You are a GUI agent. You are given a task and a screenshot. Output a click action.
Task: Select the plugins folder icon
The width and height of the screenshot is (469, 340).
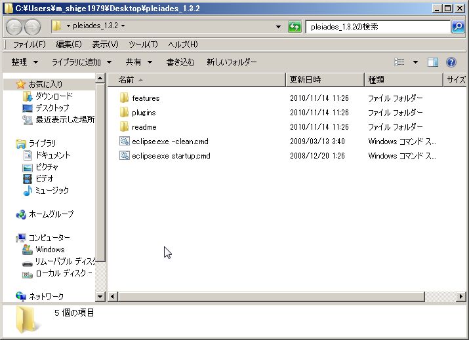[124, 112]
